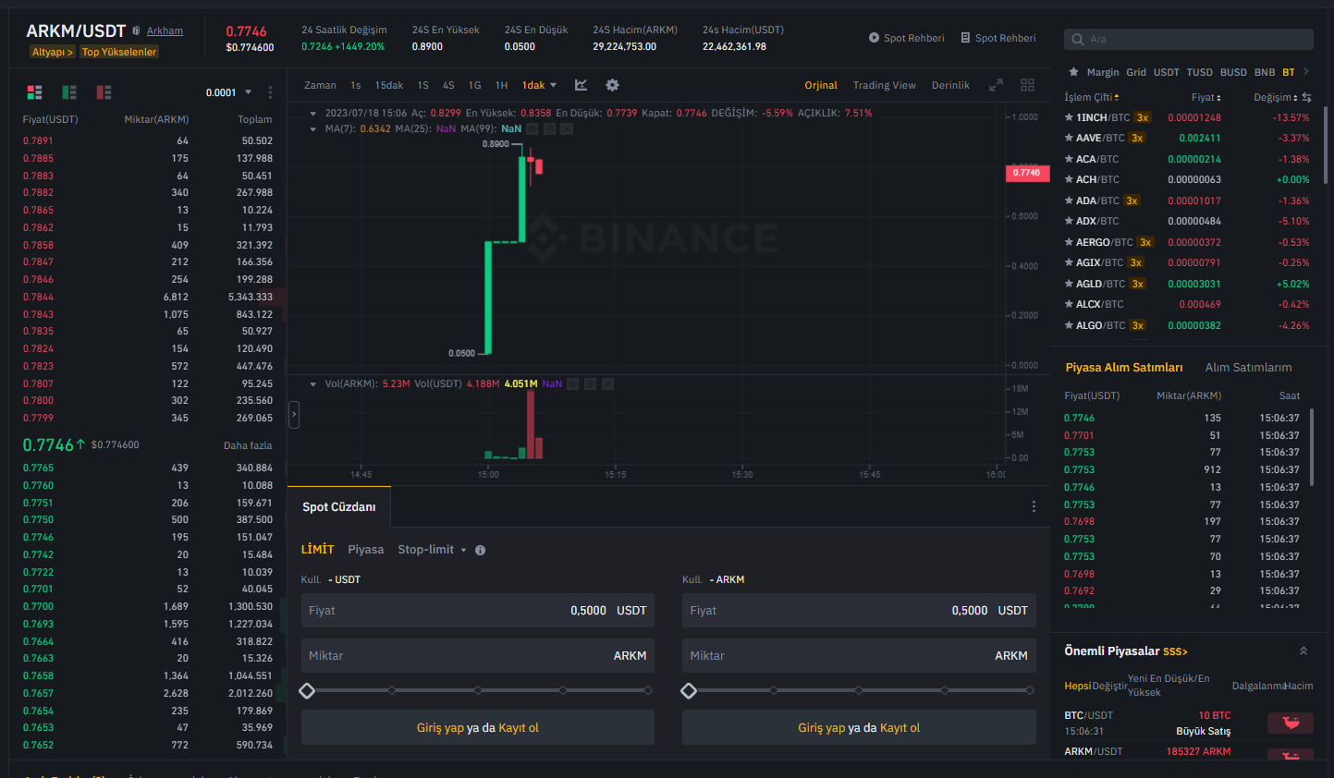Switch to Trading View chart tab

[x=884, y=85]
